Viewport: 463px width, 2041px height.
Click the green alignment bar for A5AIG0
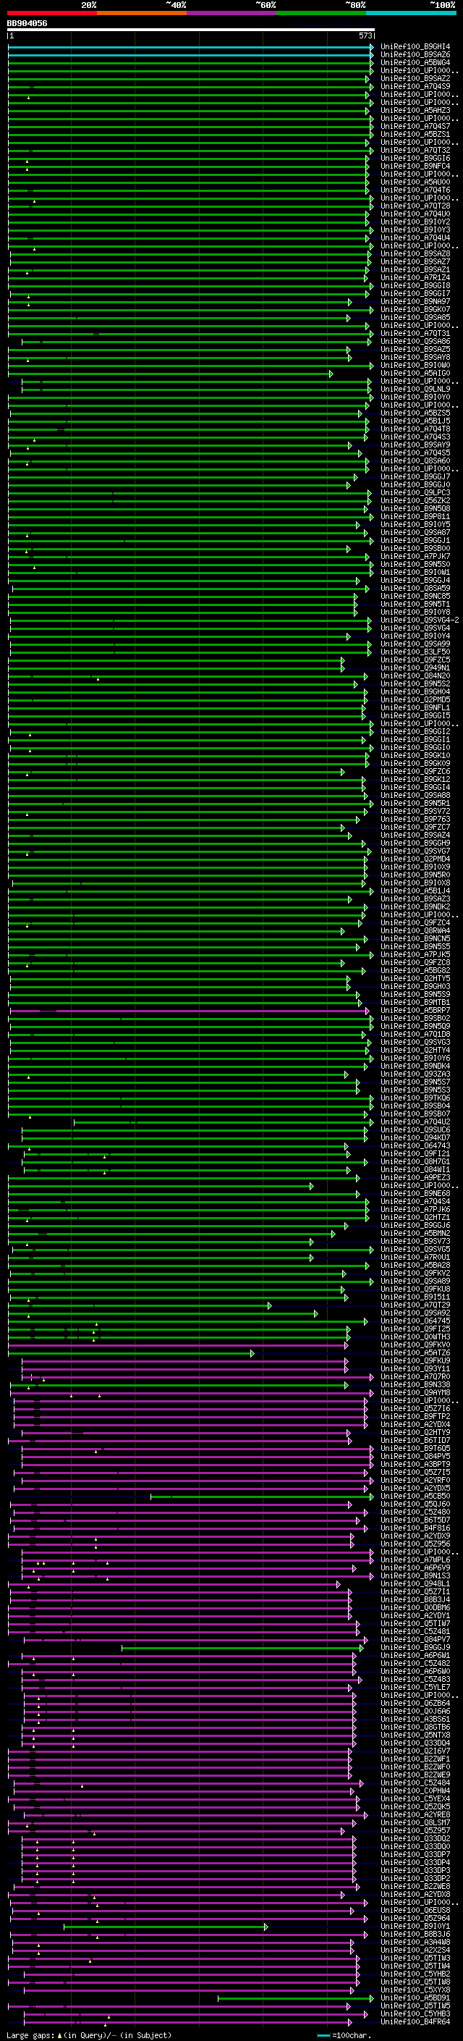pos(170,373)
